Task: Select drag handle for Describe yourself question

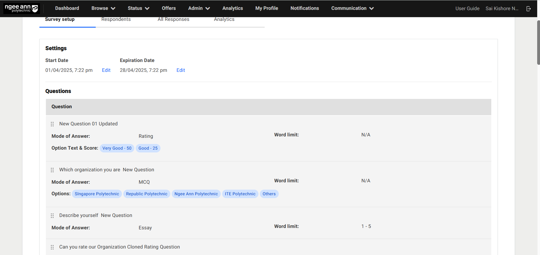Action: click(x=52, y=216)
